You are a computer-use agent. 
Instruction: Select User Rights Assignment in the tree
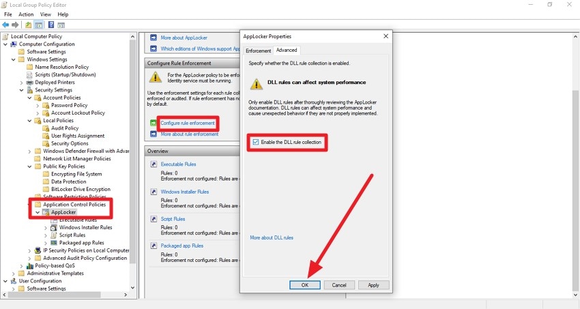click(78, 136)
